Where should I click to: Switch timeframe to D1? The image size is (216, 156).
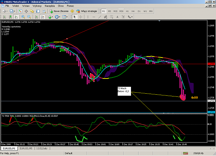pos(139,11)
